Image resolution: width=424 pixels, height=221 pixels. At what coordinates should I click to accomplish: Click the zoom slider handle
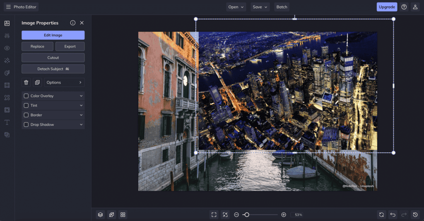(x=247, y=215)
